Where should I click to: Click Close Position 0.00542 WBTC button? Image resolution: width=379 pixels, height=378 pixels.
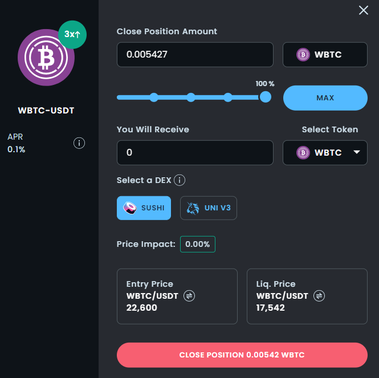[242, 355]
